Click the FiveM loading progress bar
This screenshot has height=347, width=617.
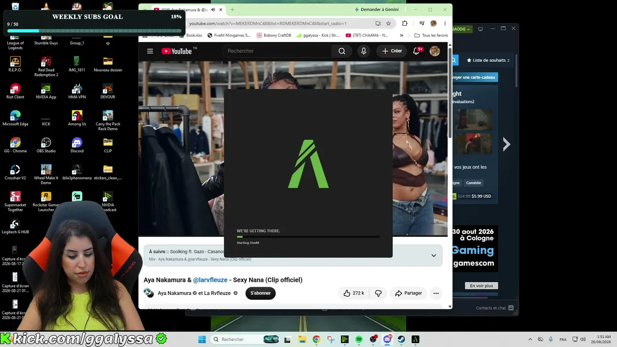click(308, 237)
